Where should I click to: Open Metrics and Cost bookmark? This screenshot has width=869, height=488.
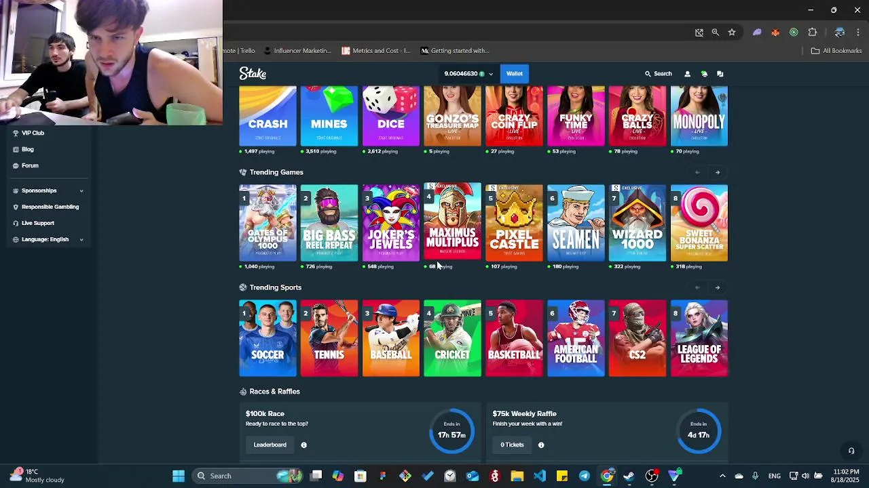pyautogui.click(x=375, y=51)
